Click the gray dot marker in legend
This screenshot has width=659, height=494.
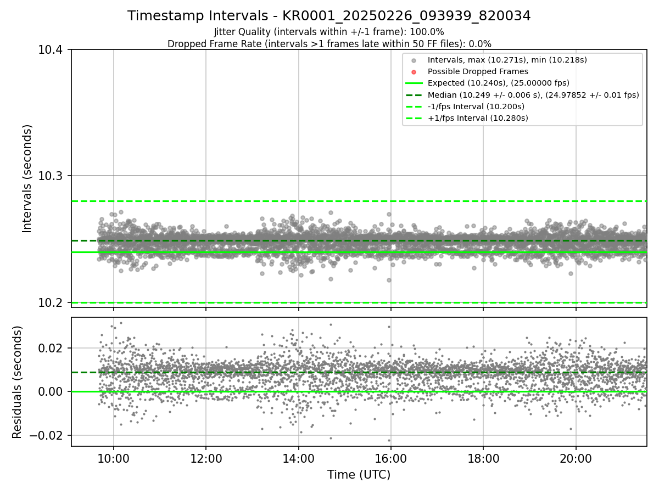(414, 60)
